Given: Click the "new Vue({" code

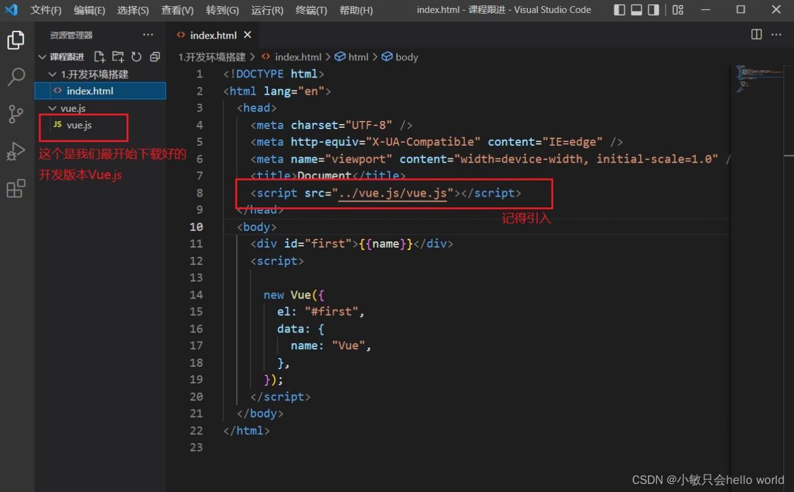Looking at the screenshot, I should [294, 295].
